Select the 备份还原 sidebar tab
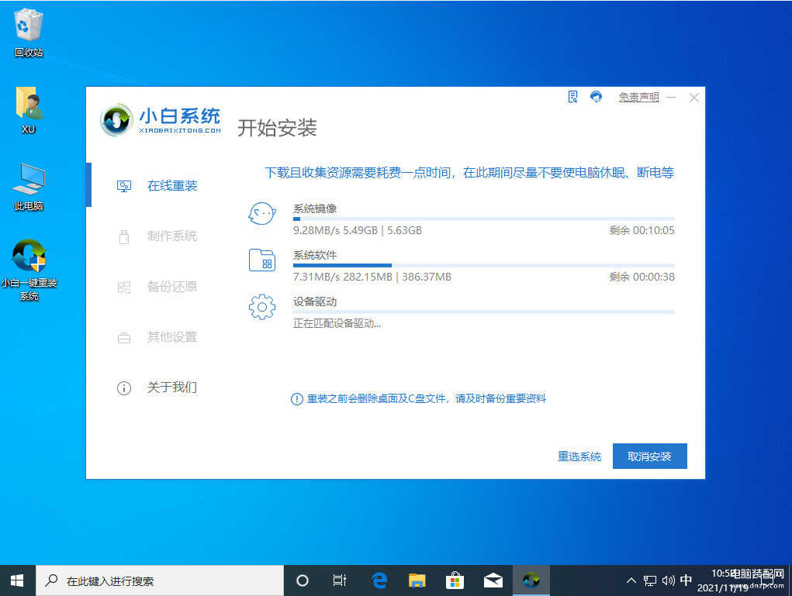Screen dimensions: 792x596 click(157, 287)
